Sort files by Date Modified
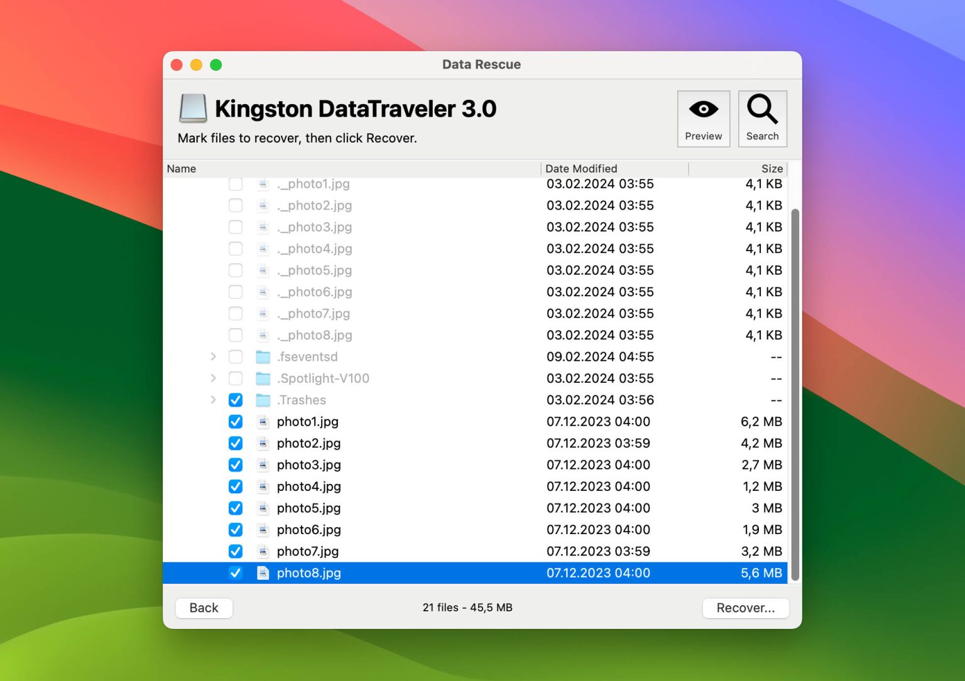Screen dimensions: 965x681 (x=581, y=168)
